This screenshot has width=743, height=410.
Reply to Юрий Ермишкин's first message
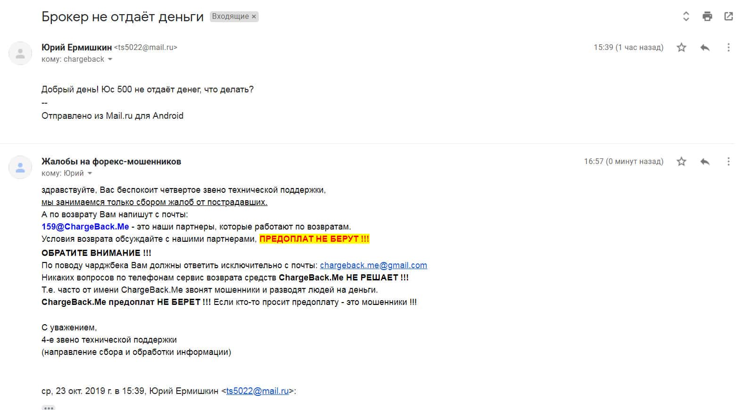[x=705, y=48]
